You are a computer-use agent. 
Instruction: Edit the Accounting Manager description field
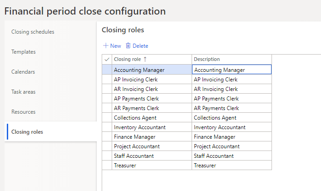232,70
